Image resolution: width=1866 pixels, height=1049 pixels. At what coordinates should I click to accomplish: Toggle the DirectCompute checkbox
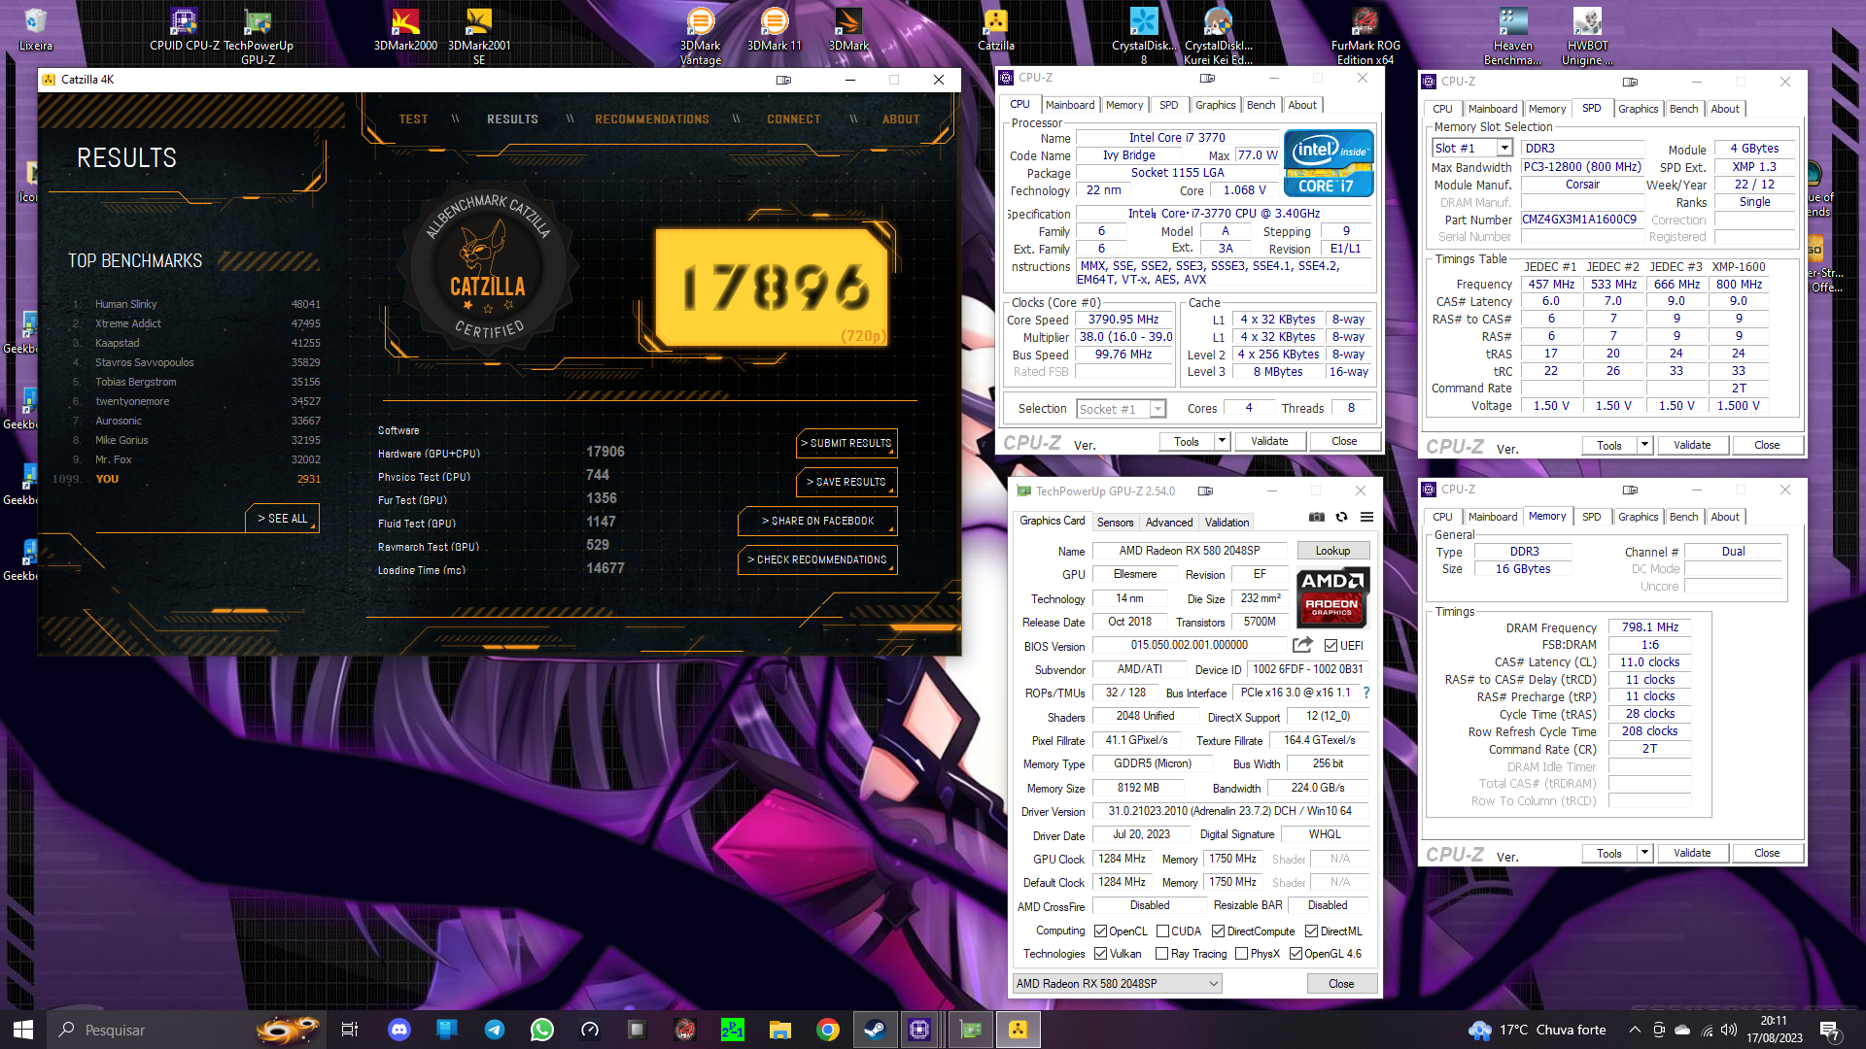(x=1218, y=931)
